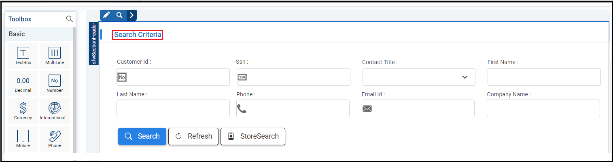This screenshot has height=162, width=613.
Task: Click the StoreSearch button
Action: point(253,136)
